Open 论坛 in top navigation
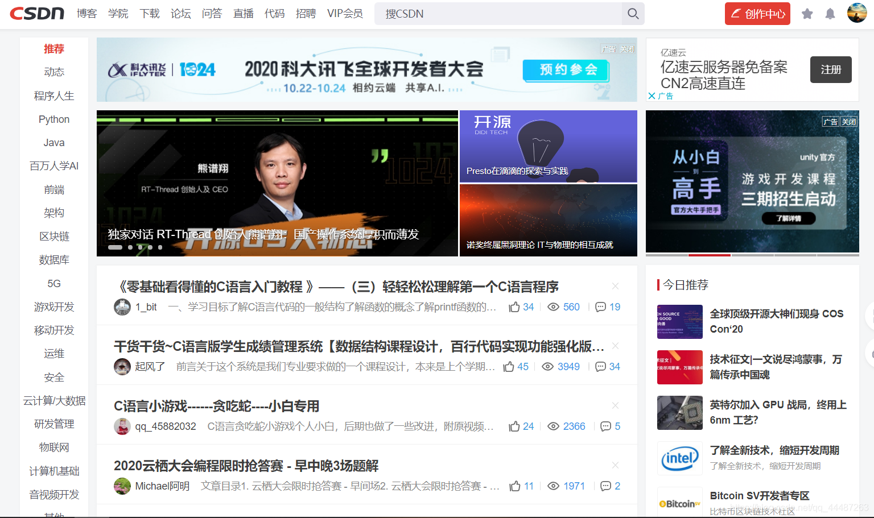The width and height of the screenshot is (874, 518). point(181,14)
